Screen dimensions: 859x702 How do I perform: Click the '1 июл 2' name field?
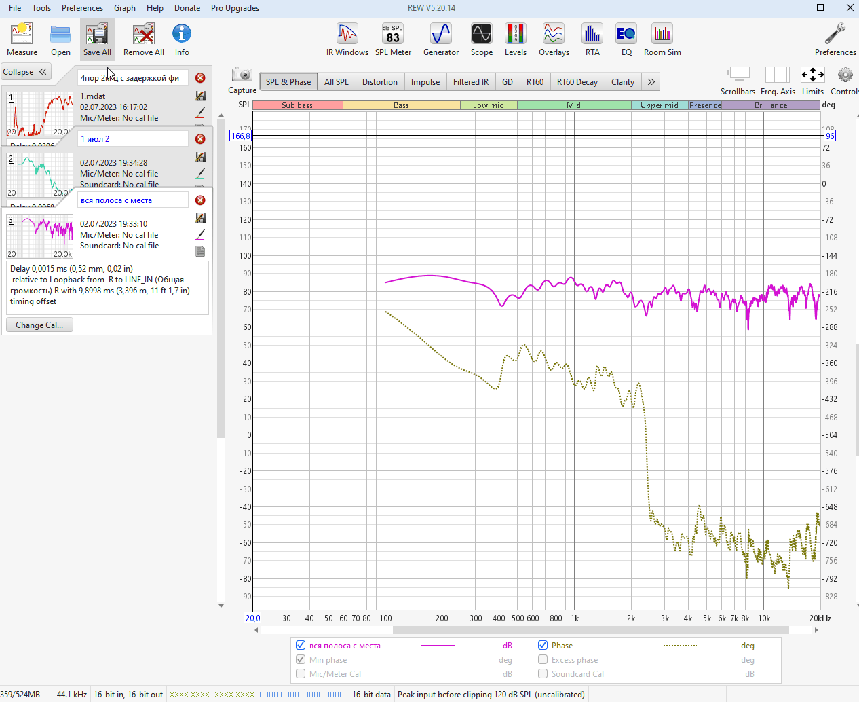[x=132, y=139]
